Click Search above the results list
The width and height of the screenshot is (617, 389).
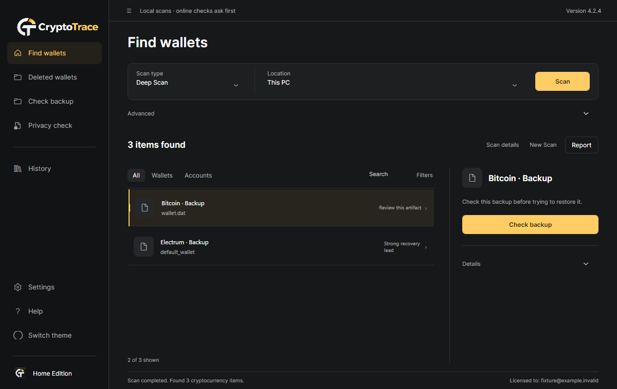[x=378, y=174]
